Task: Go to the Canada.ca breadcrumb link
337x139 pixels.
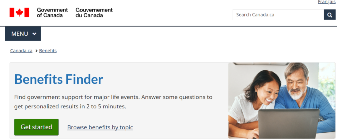Action: pyautogui.click(x=21, y=51)
